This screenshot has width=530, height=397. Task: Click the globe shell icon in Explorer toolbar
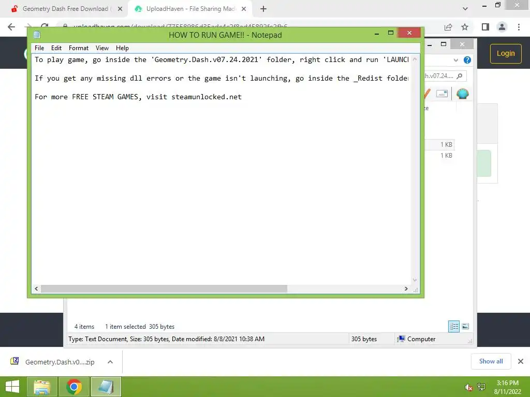click(x=462, y=94)
